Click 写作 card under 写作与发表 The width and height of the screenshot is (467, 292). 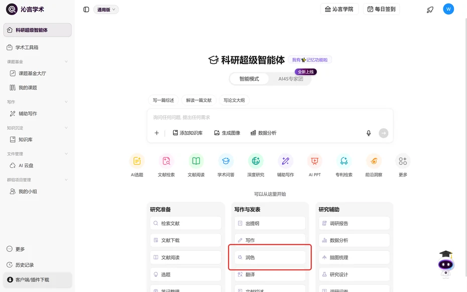coord(270,240)
